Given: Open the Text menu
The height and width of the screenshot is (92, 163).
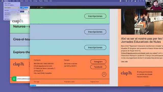Looking at the screenshot, I should click(x=31, y=1).
